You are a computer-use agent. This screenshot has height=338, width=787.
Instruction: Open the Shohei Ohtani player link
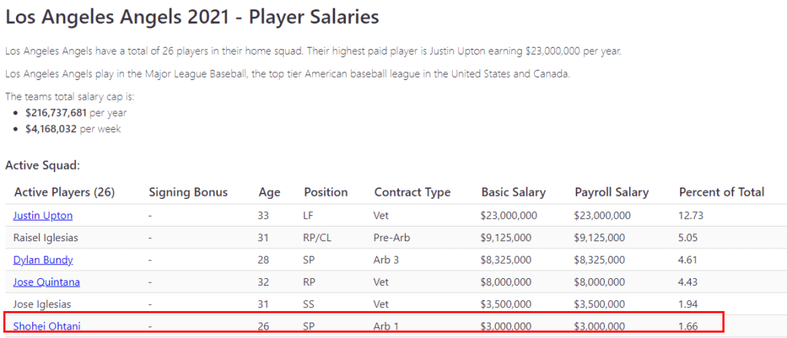tap(46, 326)
